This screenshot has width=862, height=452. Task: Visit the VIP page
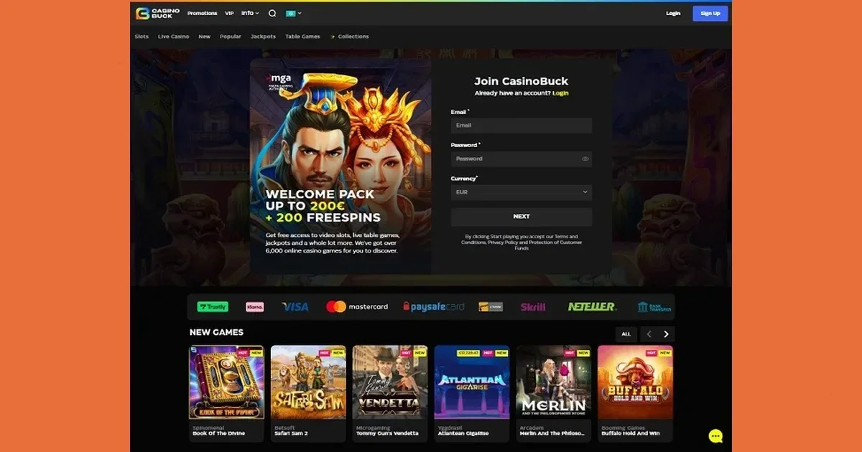[229, 13]
